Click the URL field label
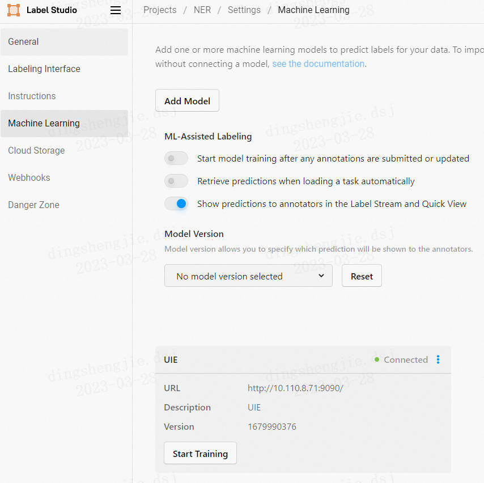Viewport: 484px width, 483px height. tap(172, 388)
